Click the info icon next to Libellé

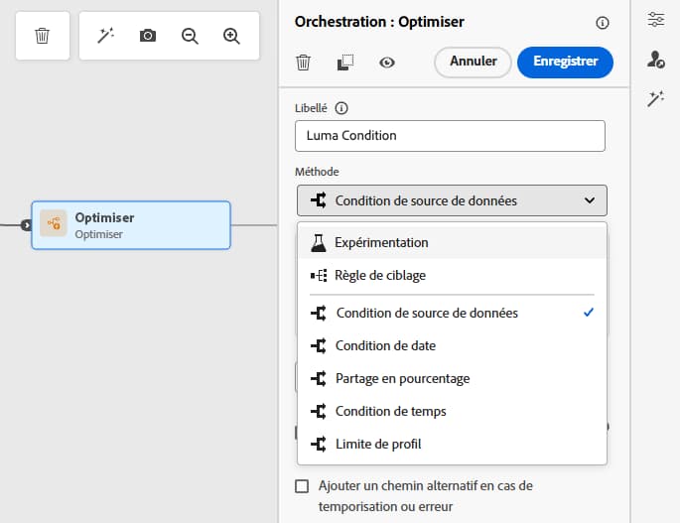(x=341, y=108)
